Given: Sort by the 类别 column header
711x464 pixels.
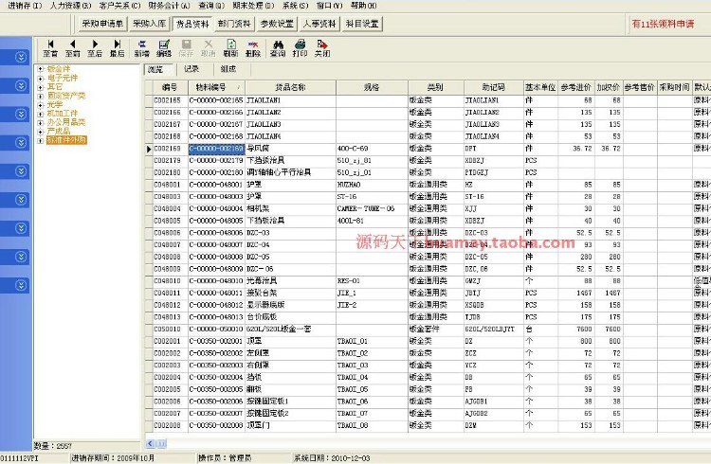Looking at the screenshot, I should coord(436,87).
